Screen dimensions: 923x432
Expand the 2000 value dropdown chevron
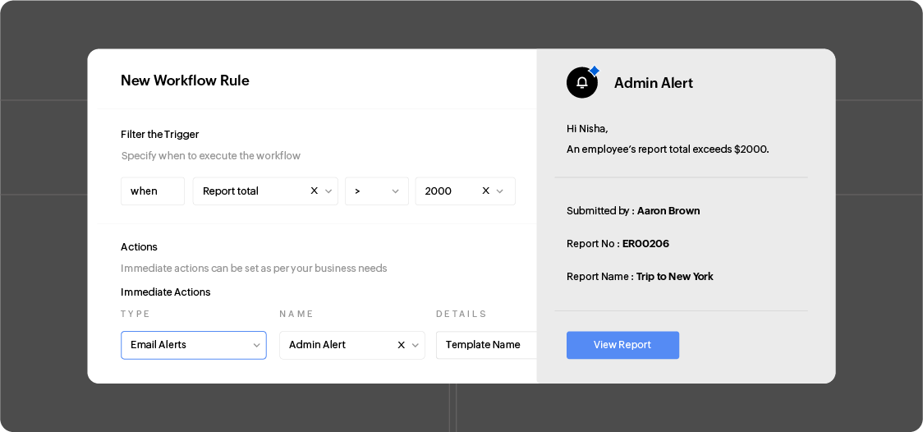click(500, 191)
